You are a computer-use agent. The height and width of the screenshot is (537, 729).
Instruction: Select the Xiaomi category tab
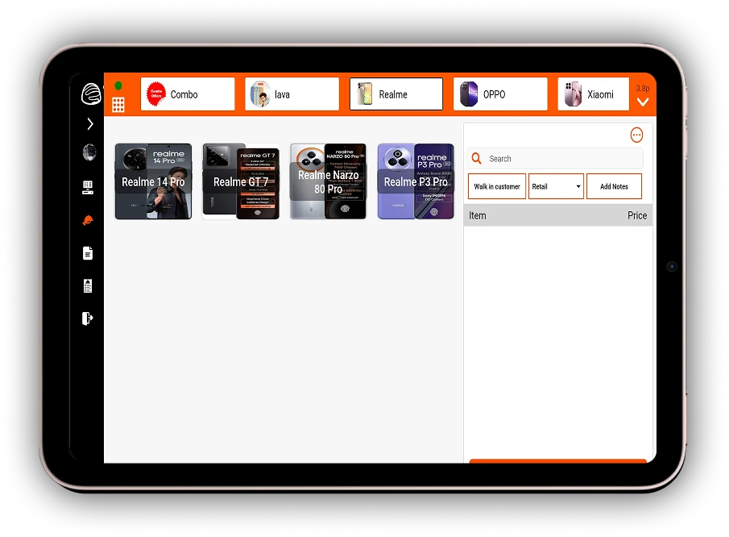click(x=593, y=94)
